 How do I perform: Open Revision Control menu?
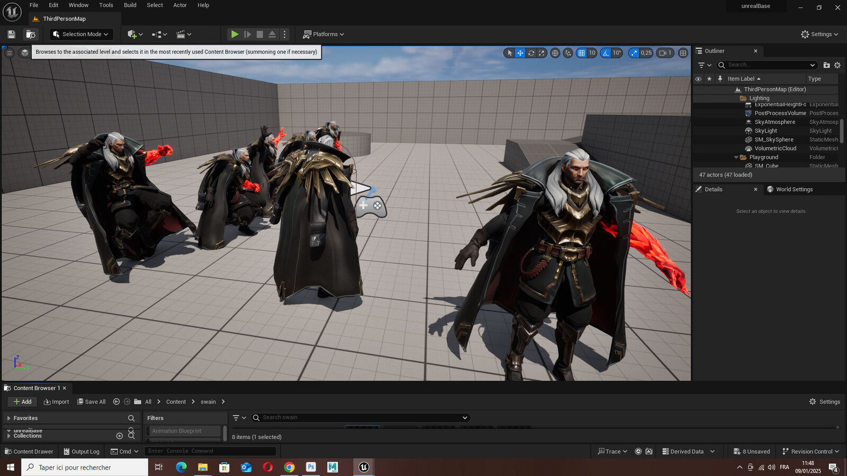[811, 452]
